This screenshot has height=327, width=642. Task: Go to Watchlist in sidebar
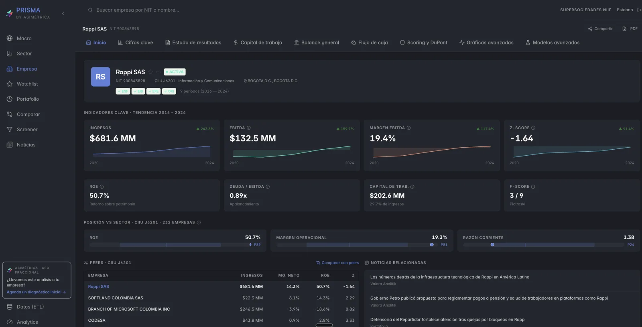pos(27,84)
